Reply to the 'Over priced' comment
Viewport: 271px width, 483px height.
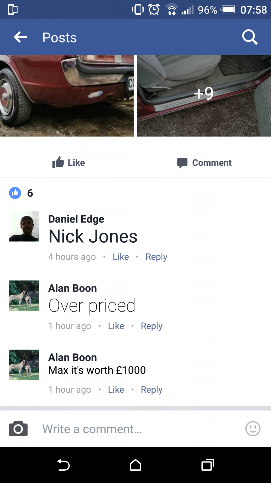click(151, 326)
